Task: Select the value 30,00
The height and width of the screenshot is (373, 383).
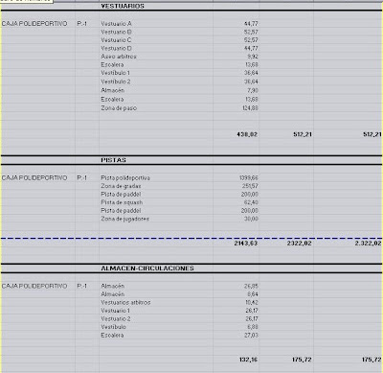Action: 252,219
